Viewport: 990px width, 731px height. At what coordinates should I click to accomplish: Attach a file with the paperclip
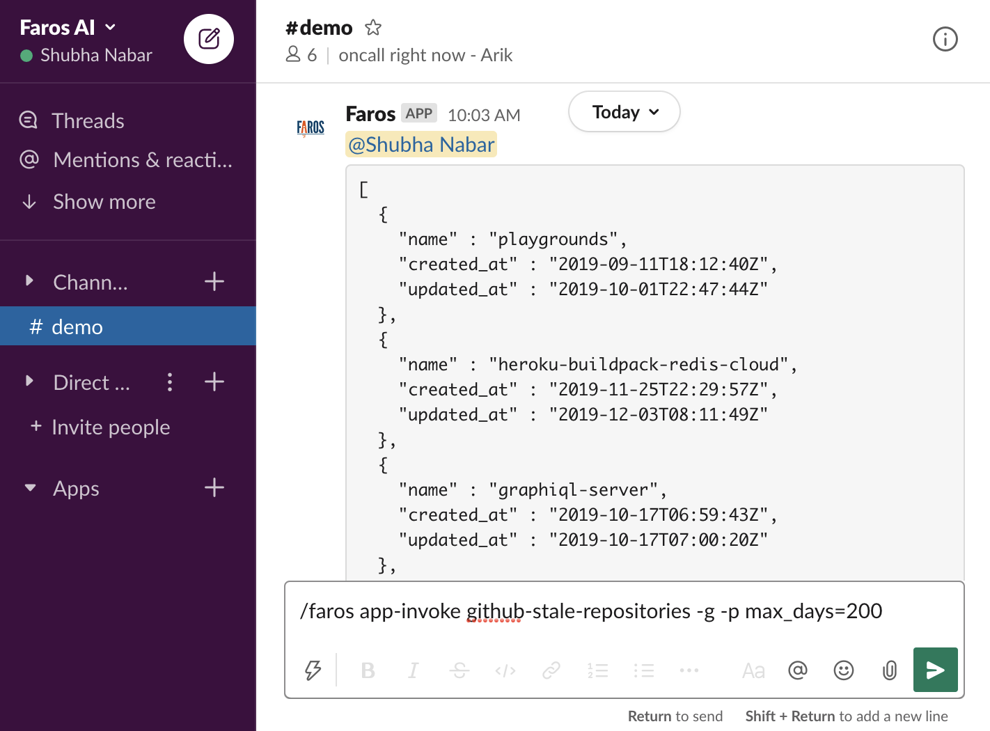coord(890,670)
